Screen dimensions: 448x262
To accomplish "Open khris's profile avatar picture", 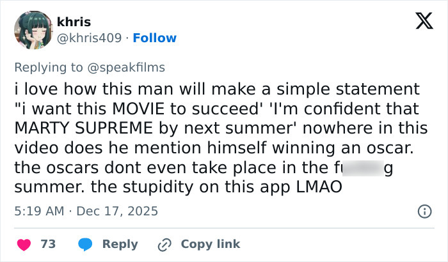I will coord(33,30).
